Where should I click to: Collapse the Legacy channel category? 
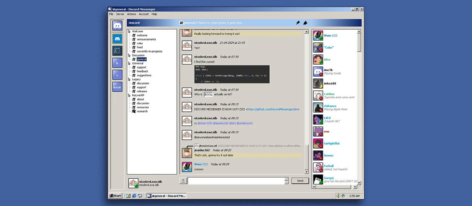point(129,79)
